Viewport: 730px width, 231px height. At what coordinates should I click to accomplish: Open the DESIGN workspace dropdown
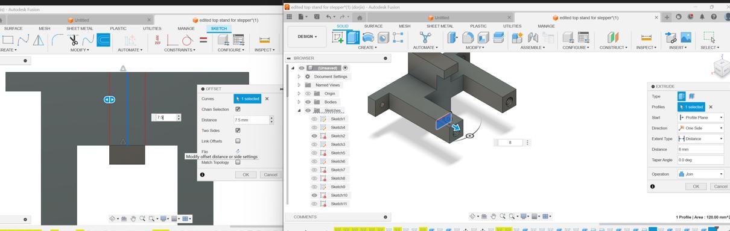pos(307,37)
